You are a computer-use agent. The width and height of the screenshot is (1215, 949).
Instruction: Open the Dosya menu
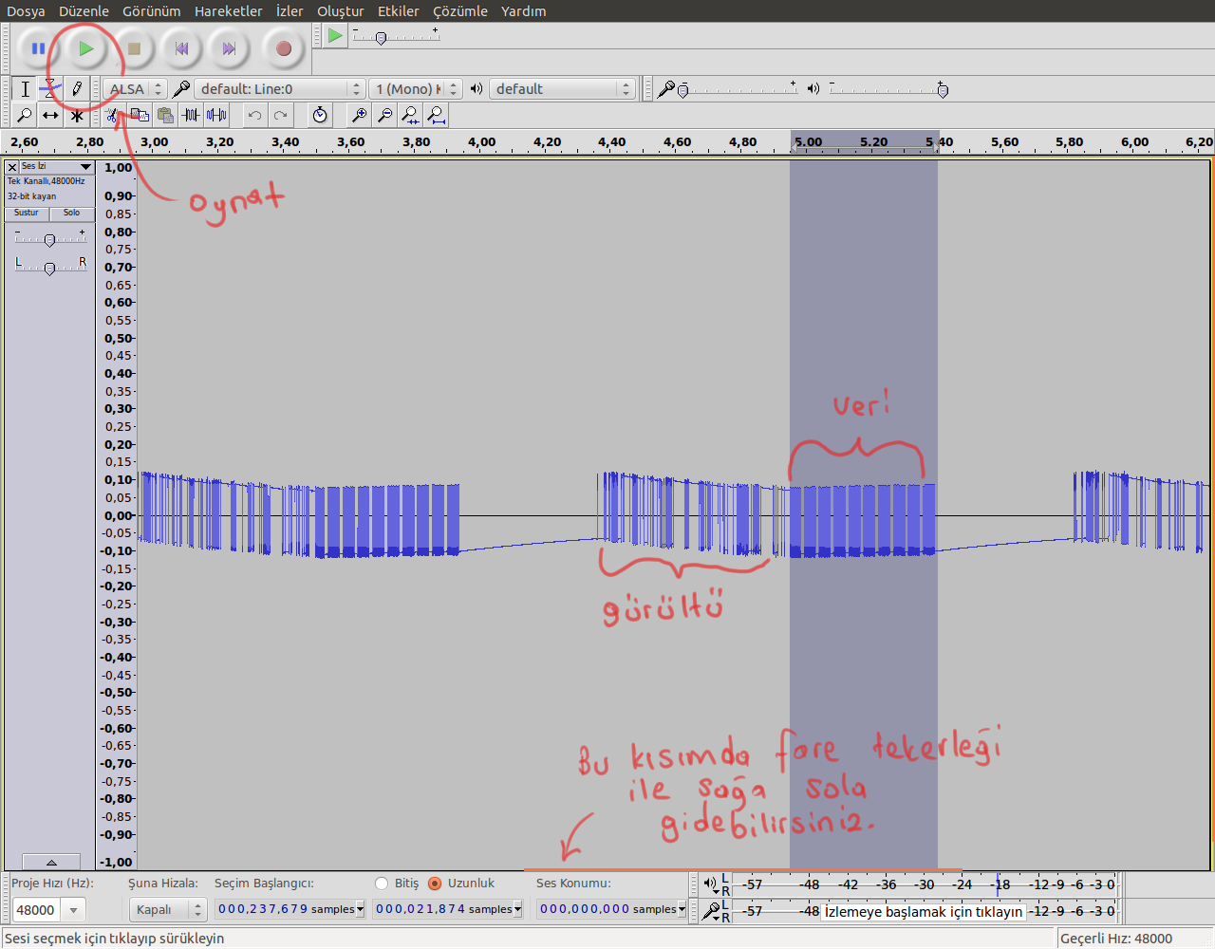(26, 11)
